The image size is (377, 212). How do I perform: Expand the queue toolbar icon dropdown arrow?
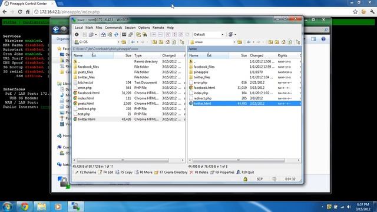click(x=95, y=35)
